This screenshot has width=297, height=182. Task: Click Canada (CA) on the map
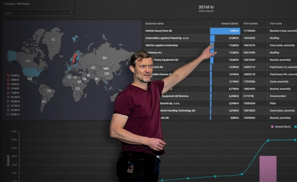tap(28, 61)
